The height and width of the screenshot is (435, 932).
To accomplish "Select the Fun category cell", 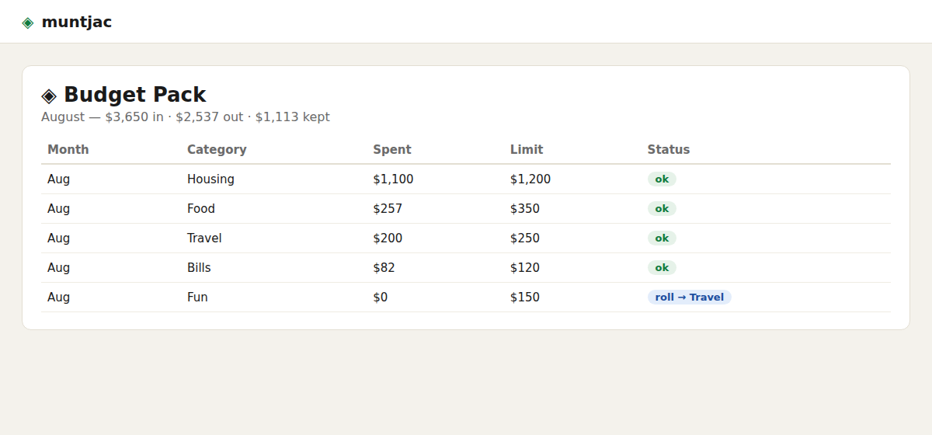I will tap(197, 298).
